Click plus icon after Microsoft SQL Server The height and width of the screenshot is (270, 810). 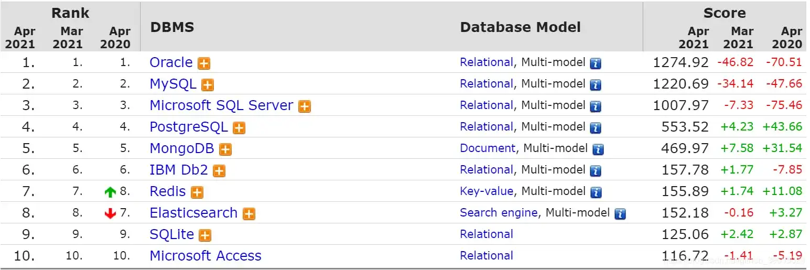pyautogui.click(x=304, y=106)
